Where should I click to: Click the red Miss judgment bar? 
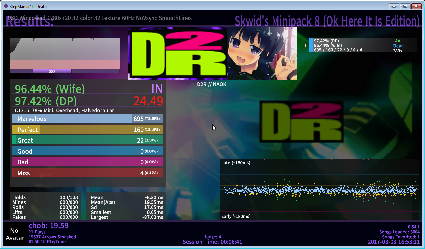tap(88, 173)
